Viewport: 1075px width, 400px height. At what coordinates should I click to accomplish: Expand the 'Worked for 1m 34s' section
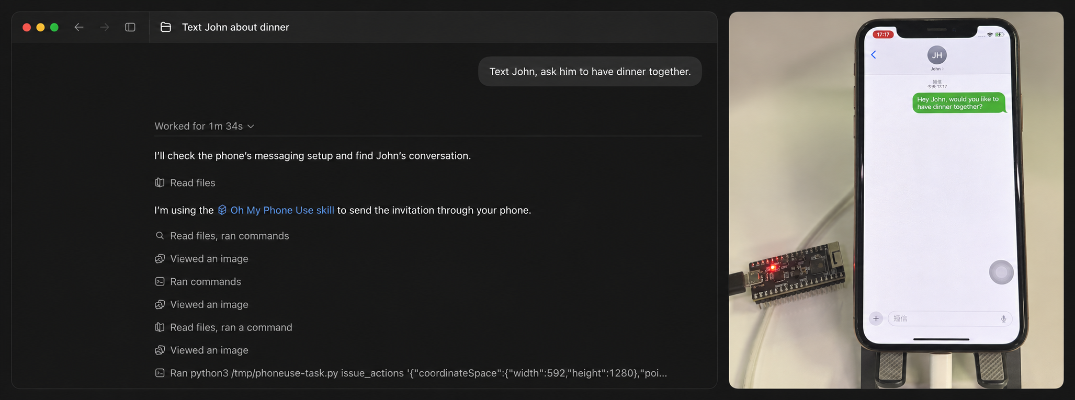(204, 126)
